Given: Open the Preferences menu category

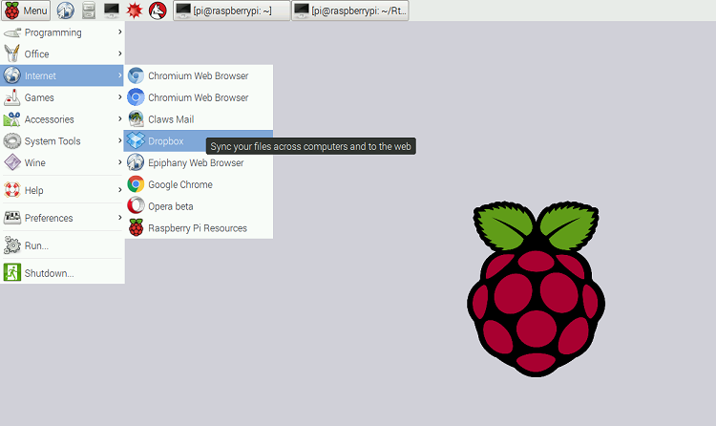Looking at the screenshot, I should [63, 218].
